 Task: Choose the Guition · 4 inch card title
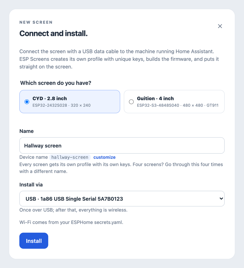155,98
